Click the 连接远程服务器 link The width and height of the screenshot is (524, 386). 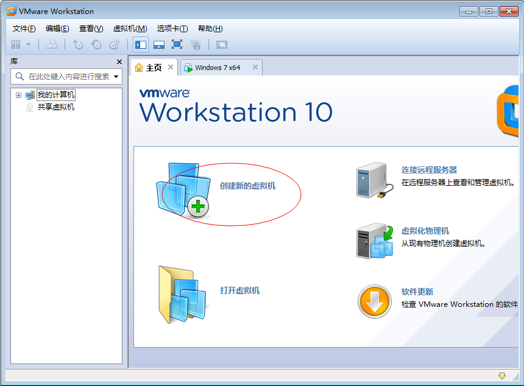pyautogui.click(x=429, y=170)
